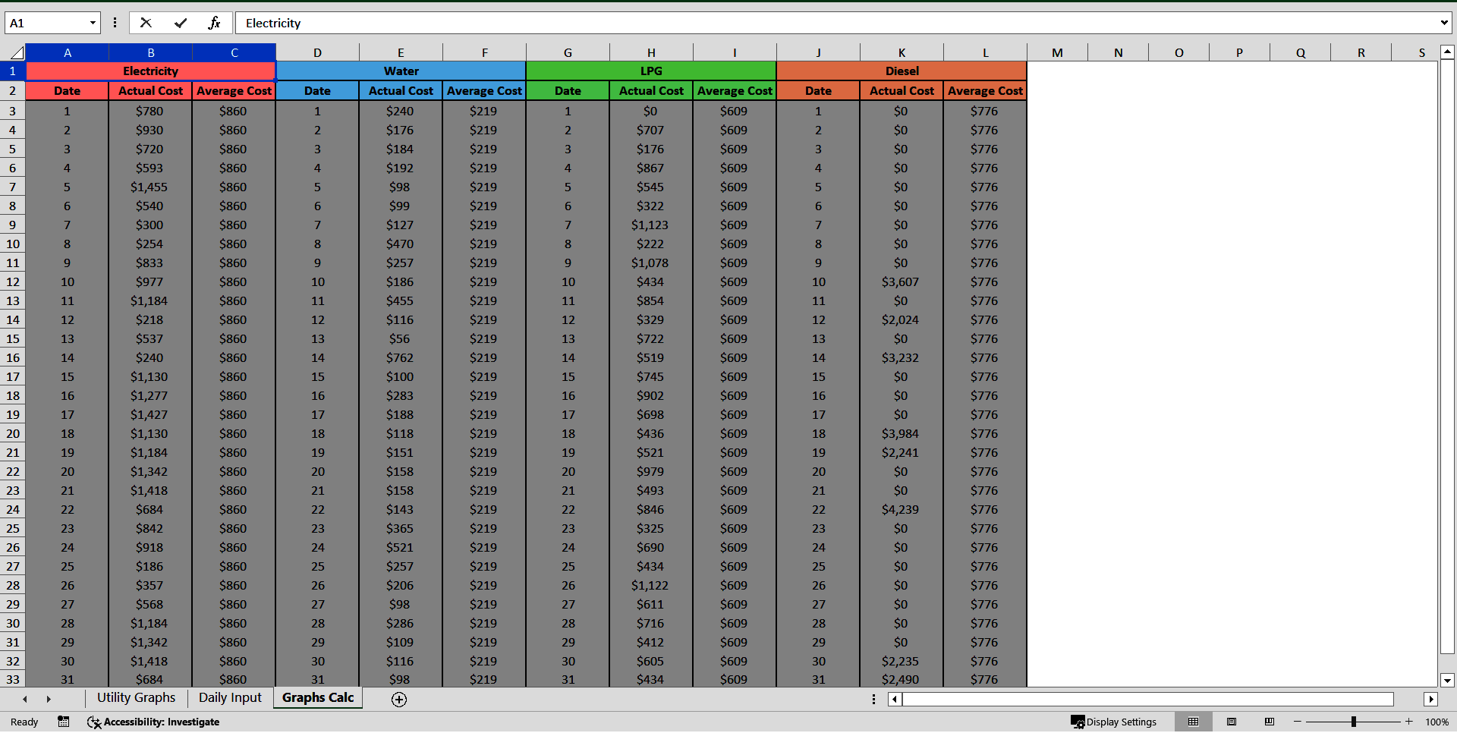Click horizontal scrollbar right arrow
Image resolution: width=1457 pixels, height=733 pixels.
tap(1431, 699)
